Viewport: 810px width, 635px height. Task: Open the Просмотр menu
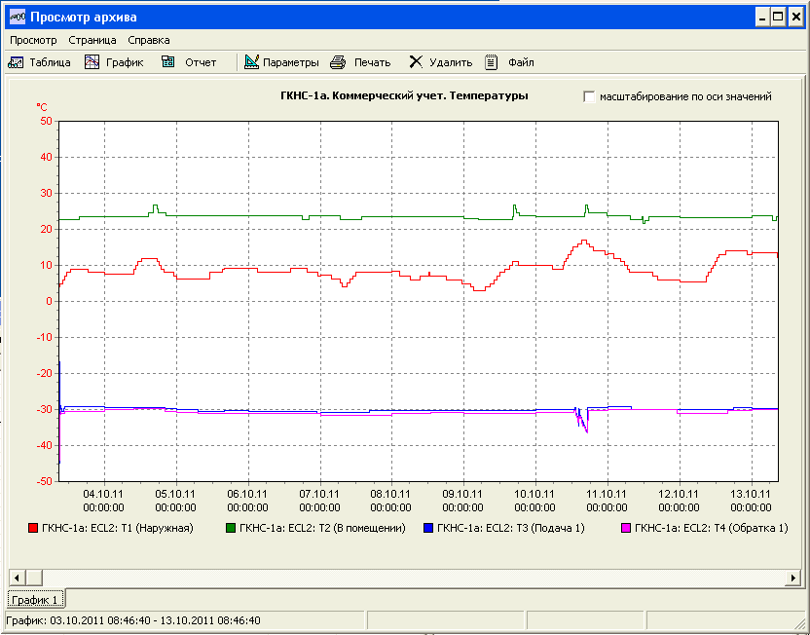[x=33, y=40]
